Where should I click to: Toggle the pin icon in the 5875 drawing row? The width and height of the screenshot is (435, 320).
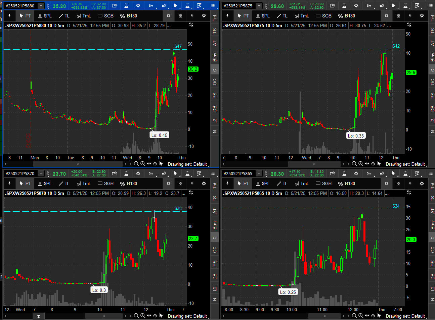(x=227, y=16)
